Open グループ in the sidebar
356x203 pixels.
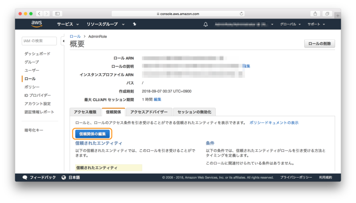coord(32,62)
